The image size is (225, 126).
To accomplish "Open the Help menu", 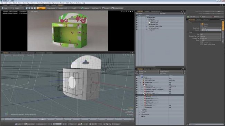I will (83, 3).
